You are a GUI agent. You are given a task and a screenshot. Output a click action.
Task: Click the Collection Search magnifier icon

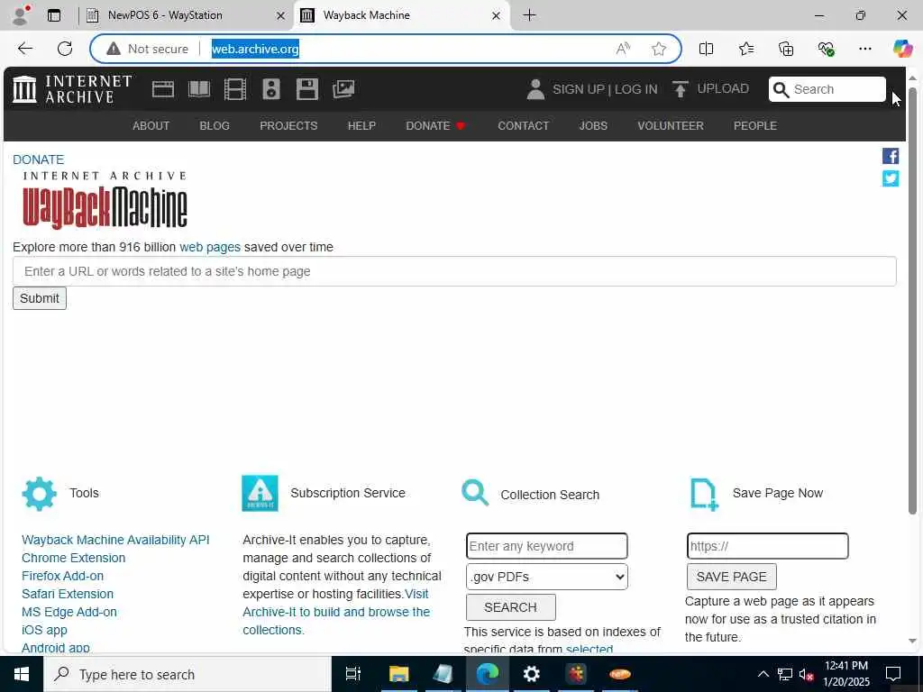[x=475, y=493]
